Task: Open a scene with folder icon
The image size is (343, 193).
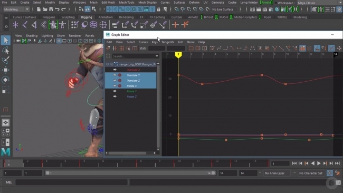Action: point(45,9)
